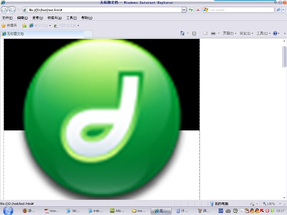Click the blue Help question mark icon
Image resolution: width=287 pixels, height=215 pixels.
(275, 33)
